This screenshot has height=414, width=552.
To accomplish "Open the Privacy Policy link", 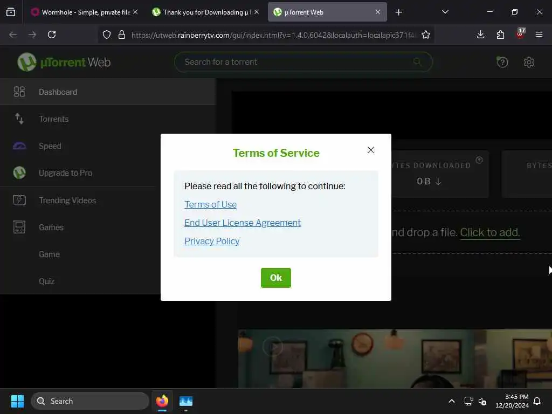I will click(212, 241).
